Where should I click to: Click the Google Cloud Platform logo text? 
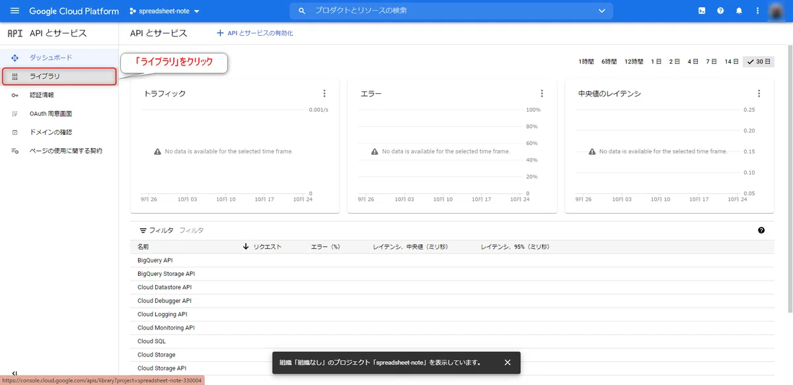[x=74, y=11]
